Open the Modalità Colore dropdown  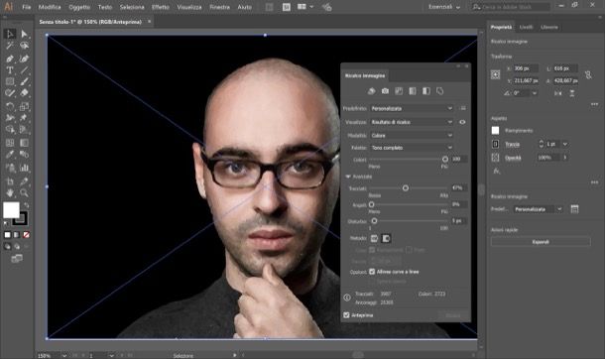(x=412, y=135)
